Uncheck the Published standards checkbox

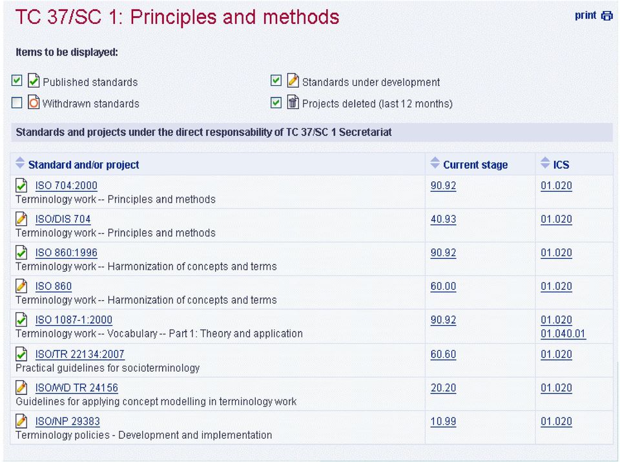point(17,81)
